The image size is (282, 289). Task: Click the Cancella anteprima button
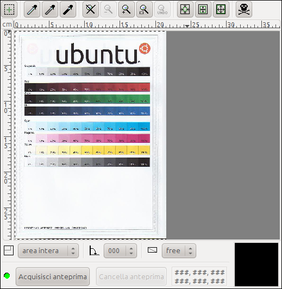[x=131, y=277]
